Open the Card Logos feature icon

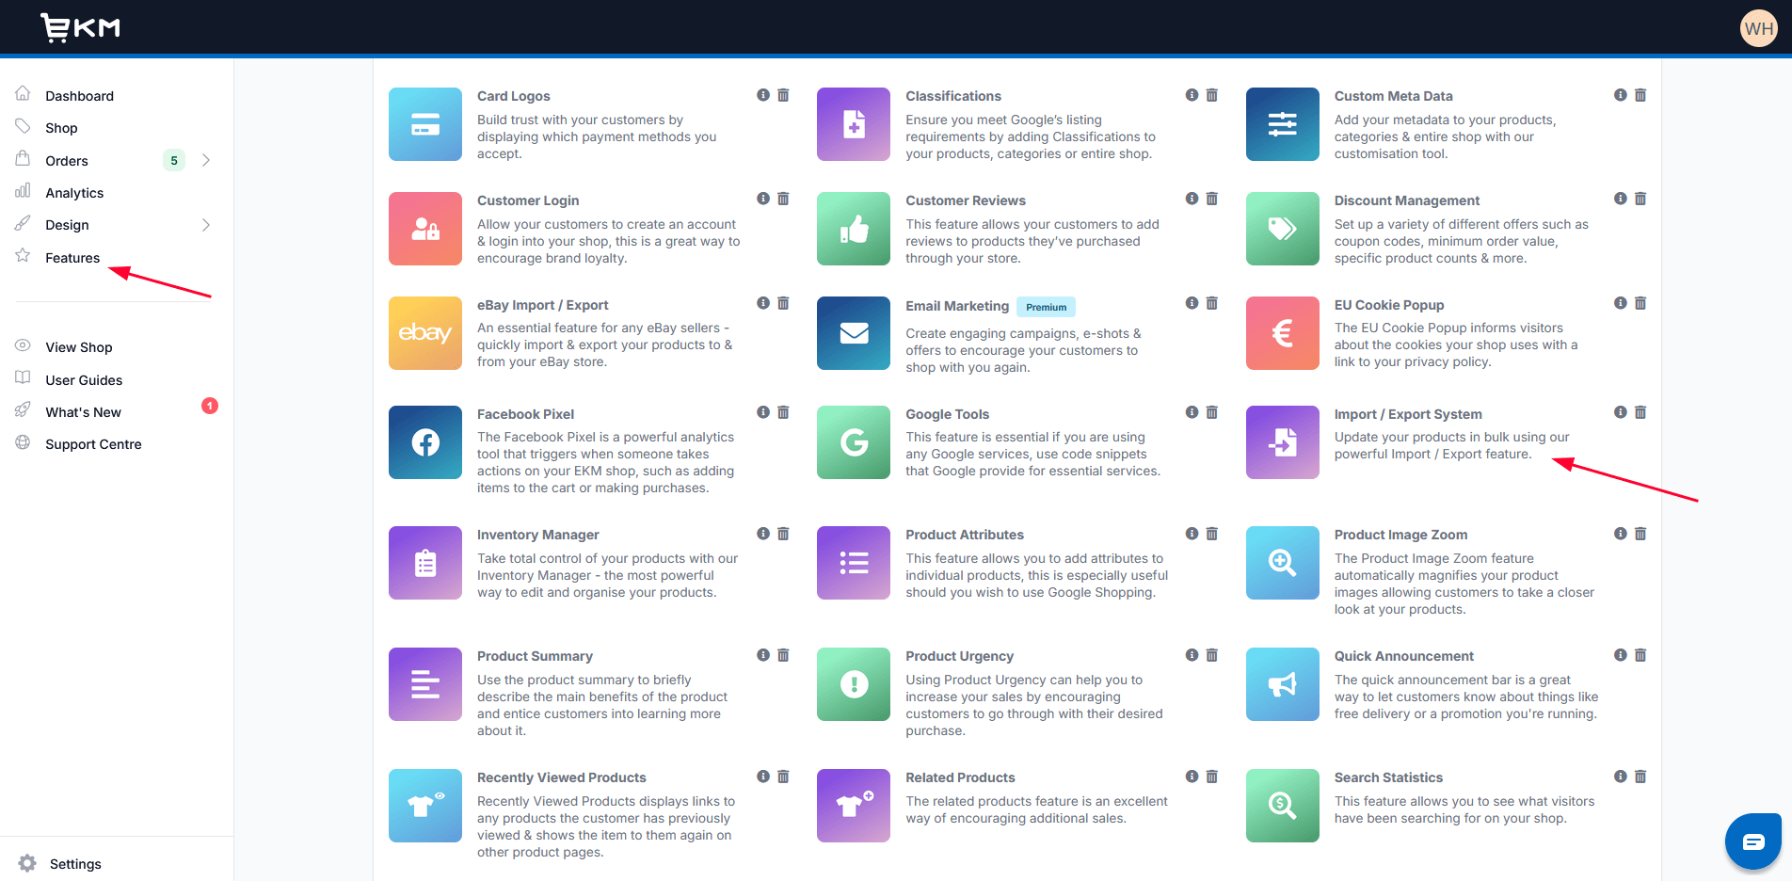pyautogui.click(x=425, y=124)
